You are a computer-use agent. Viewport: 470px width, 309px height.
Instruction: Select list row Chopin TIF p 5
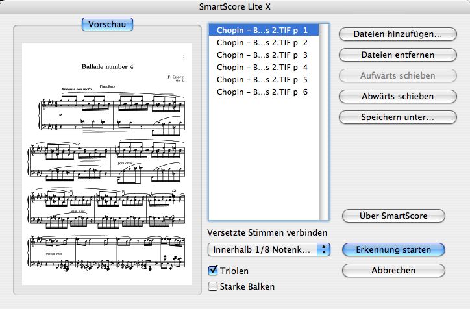coord(264,79)
